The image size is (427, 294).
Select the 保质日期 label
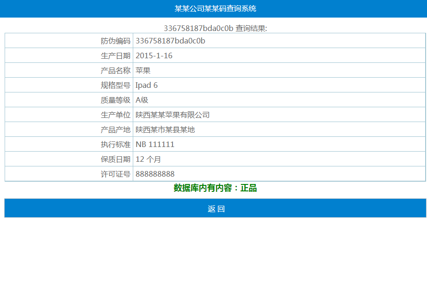(116, 159)
